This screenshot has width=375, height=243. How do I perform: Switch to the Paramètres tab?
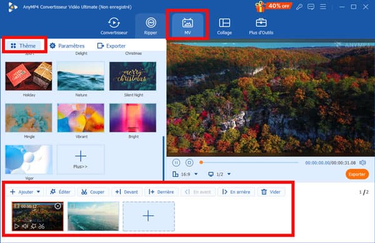coord(67,46)
